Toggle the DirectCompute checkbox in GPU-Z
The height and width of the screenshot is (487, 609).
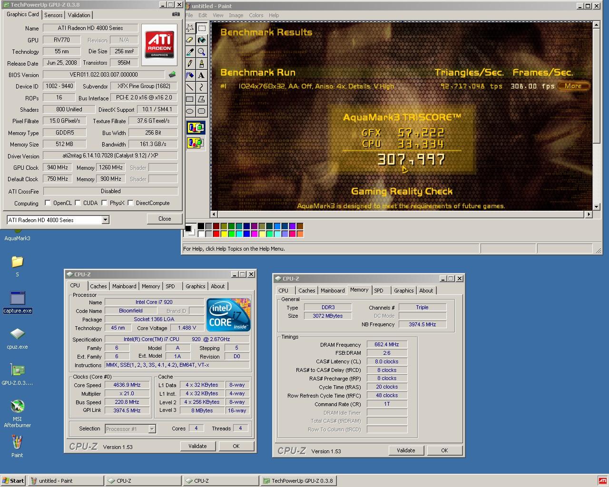[x=130, y=203]
